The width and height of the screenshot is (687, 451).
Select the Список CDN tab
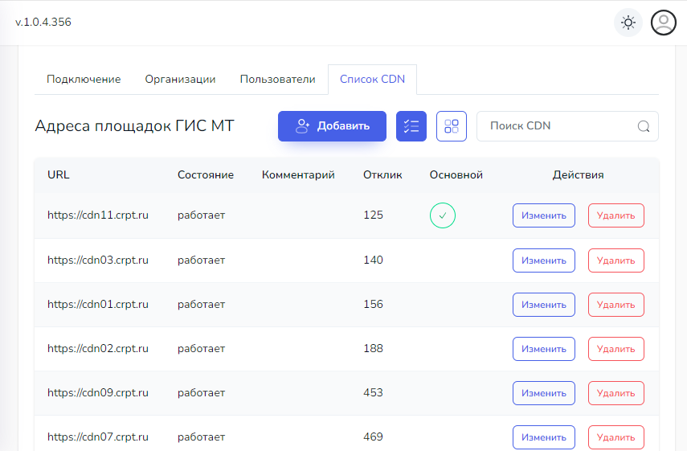[372, 80]
